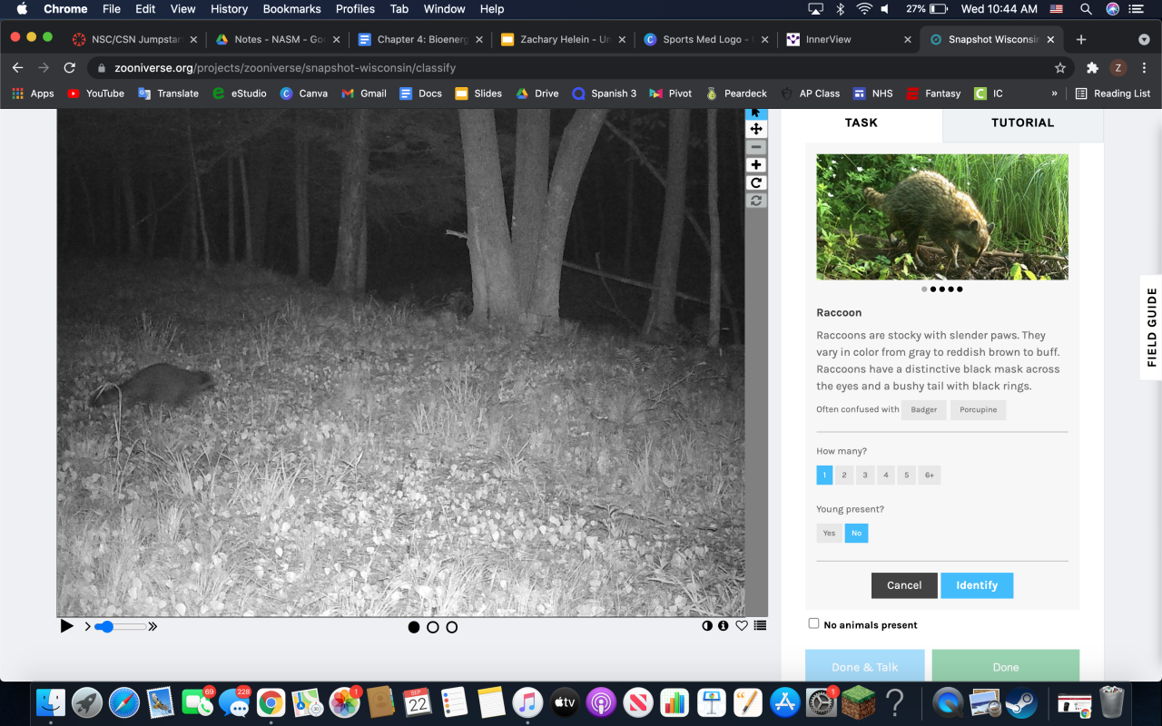Rotate the camera image

tap(756, 182)
